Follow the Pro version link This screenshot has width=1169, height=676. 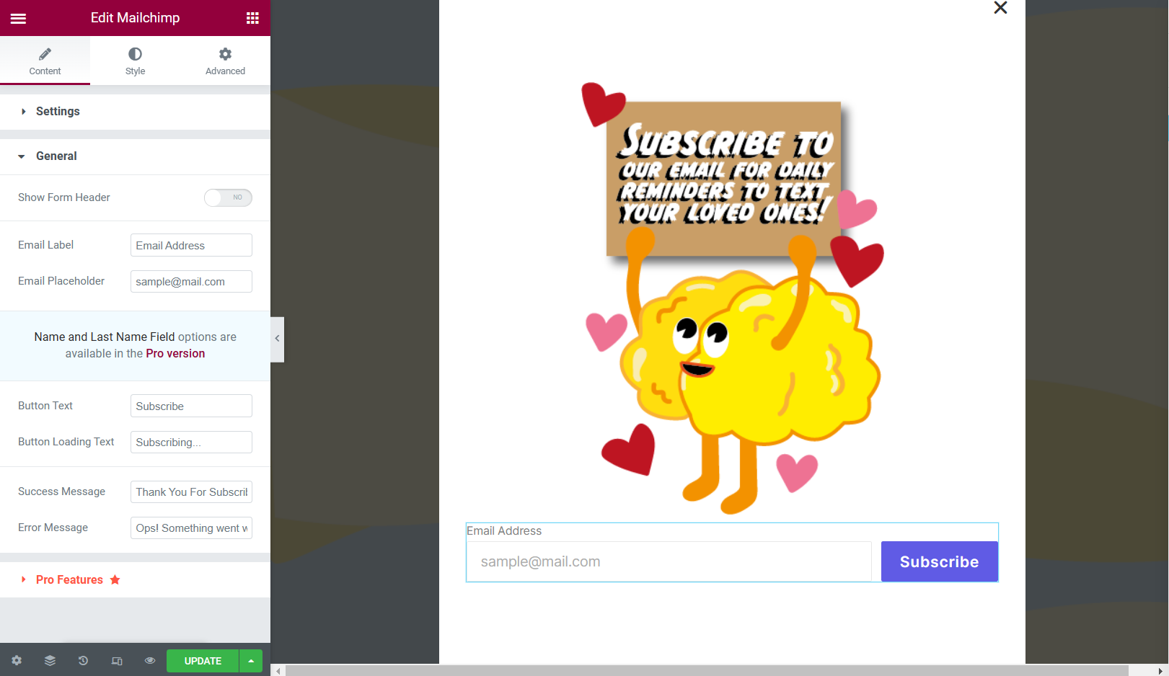175,354
